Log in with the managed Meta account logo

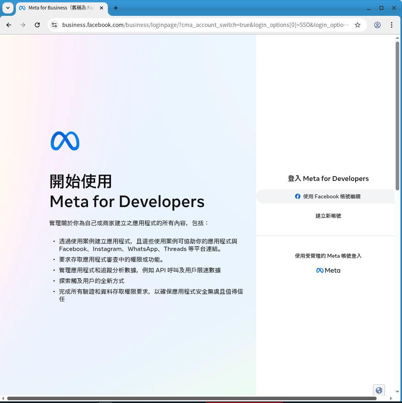coord(328,270)
